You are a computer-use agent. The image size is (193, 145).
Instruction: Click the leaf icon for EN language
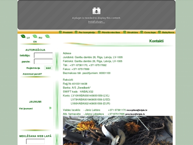click(x=47, y=36)
